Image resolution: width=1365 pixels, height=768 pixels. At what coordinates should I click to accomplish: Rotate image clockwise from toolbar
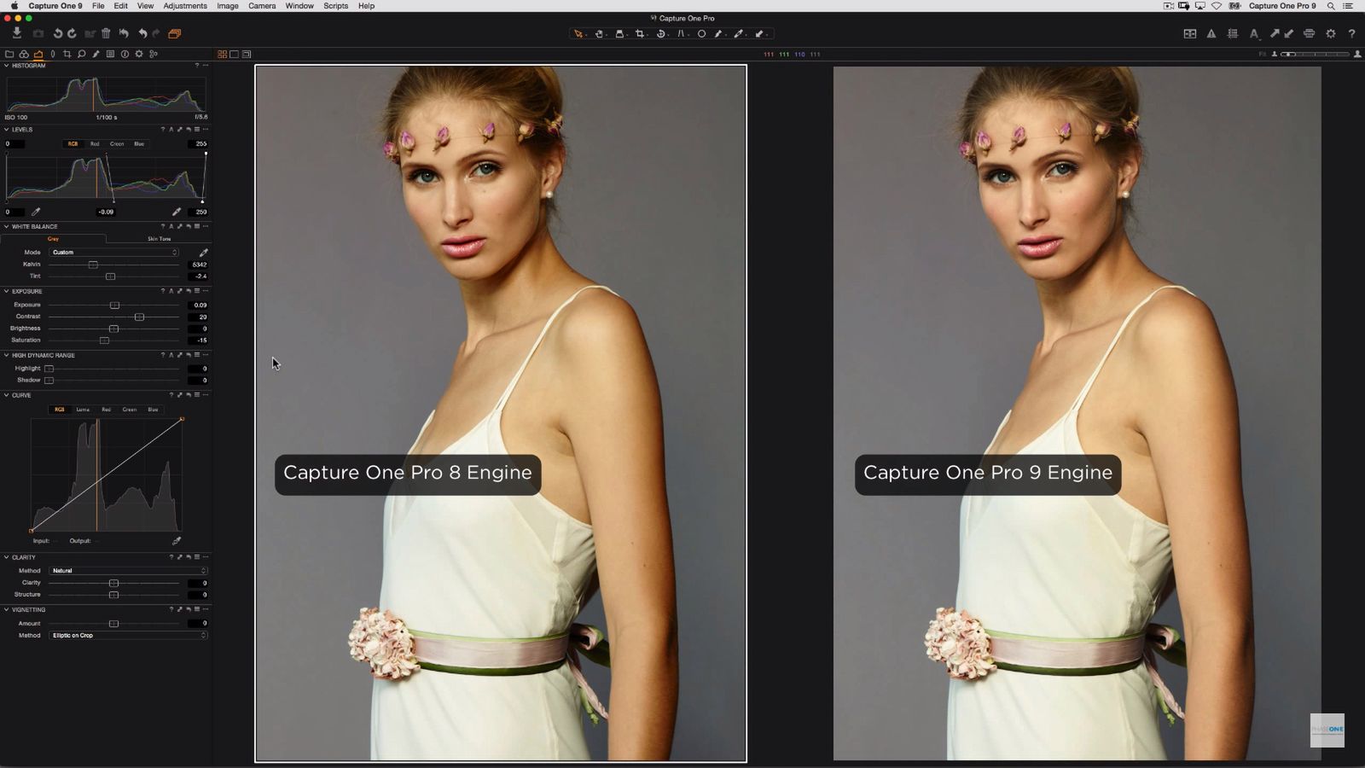coord(72,33)
